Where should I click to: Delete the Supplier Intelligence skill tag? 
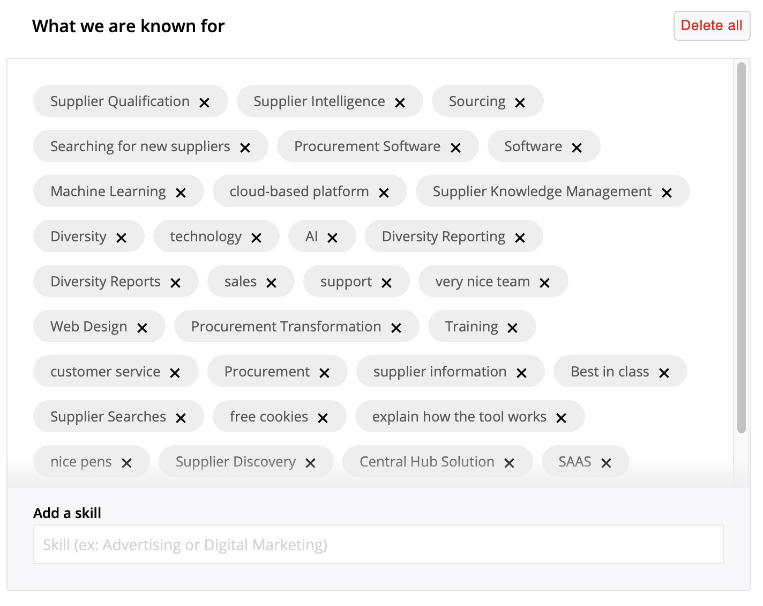coord(400,102)
